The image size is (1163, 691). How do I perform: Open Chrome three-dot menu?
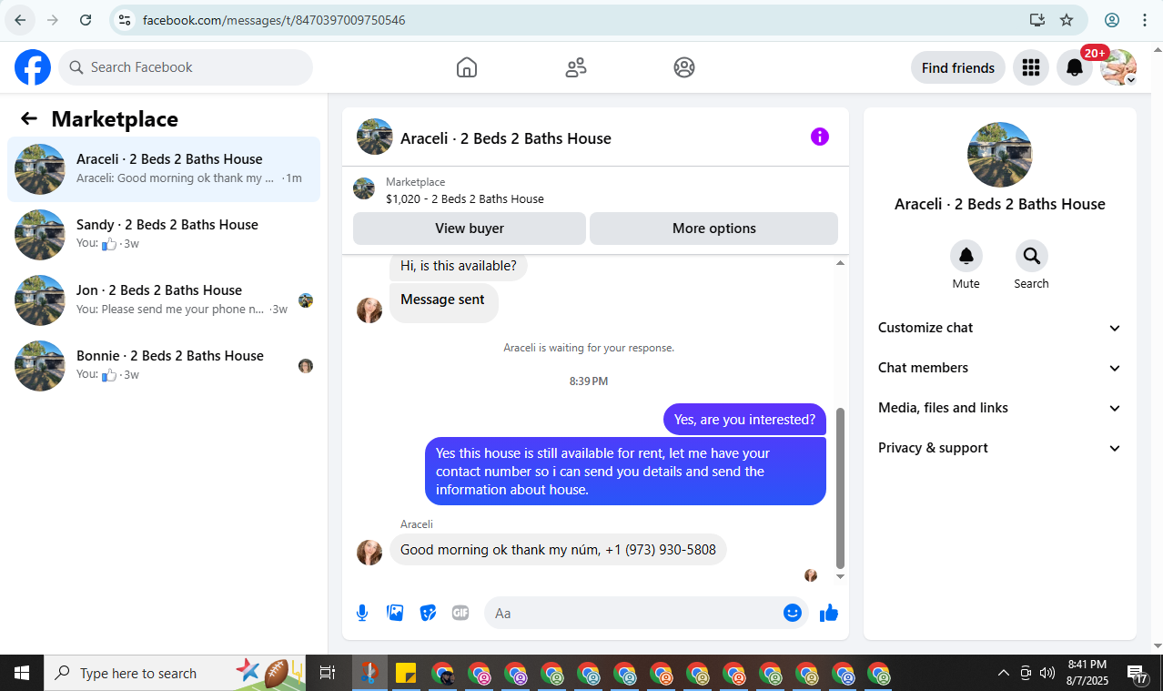pyautogui.click(x=1145, y=20)
